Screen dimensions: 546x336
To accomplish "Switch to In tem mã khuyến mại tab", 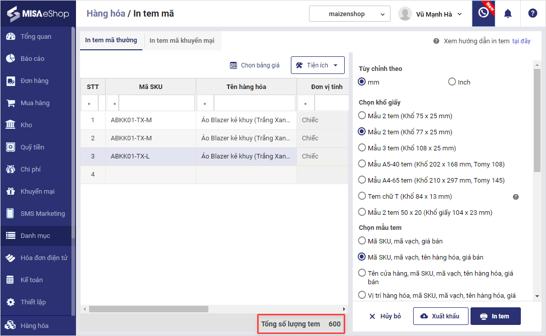I will pos(182,41).
